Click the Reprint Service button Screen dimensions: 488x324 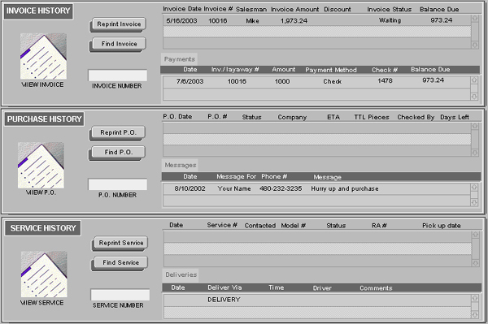(120, 243)
